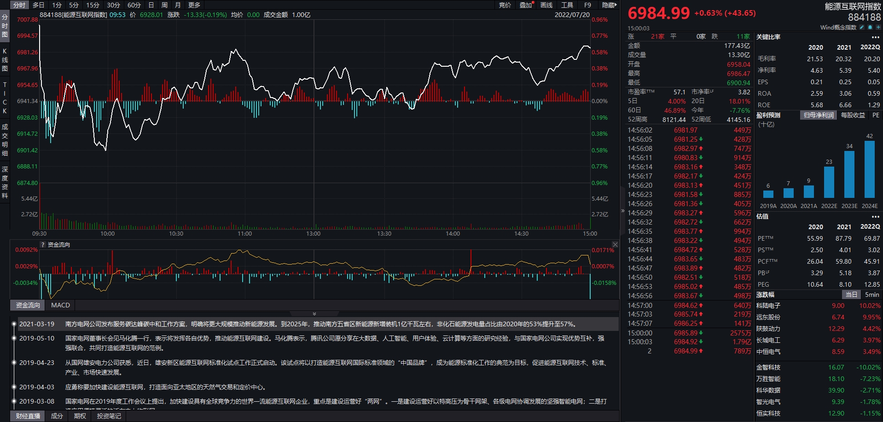The width and height of the screenshot is (883, 422).
Task: Open the 关键比率 three-dots more menu
Action: (875, 37)
